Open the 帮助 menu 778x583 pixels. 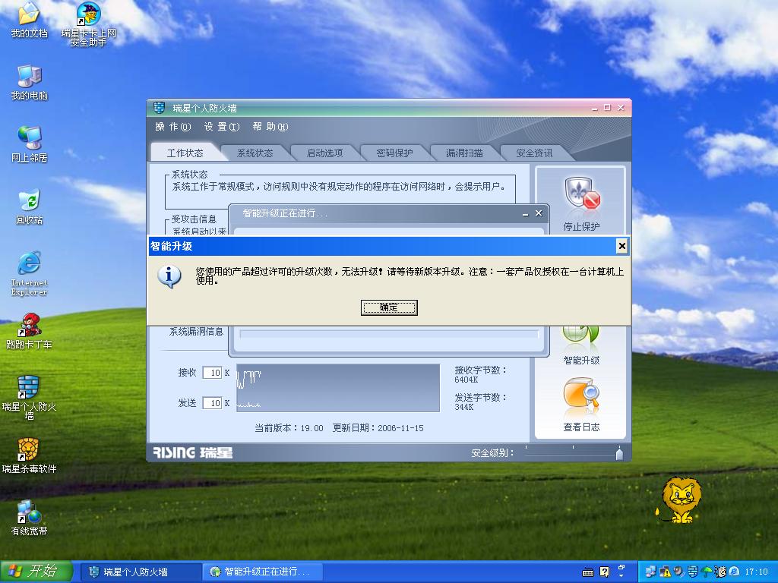[x=270, y=127]
